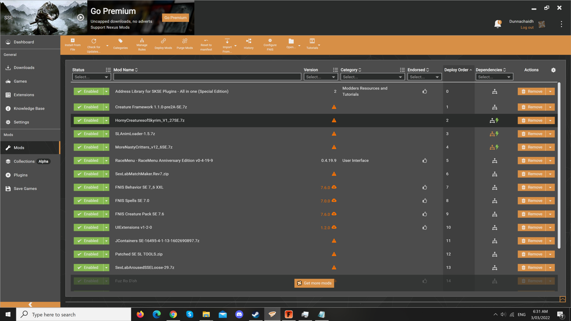Screen dimensions: 571x321
Task: Toggle Enabled status for MoreNastyCritters
Action: [88, 147]
